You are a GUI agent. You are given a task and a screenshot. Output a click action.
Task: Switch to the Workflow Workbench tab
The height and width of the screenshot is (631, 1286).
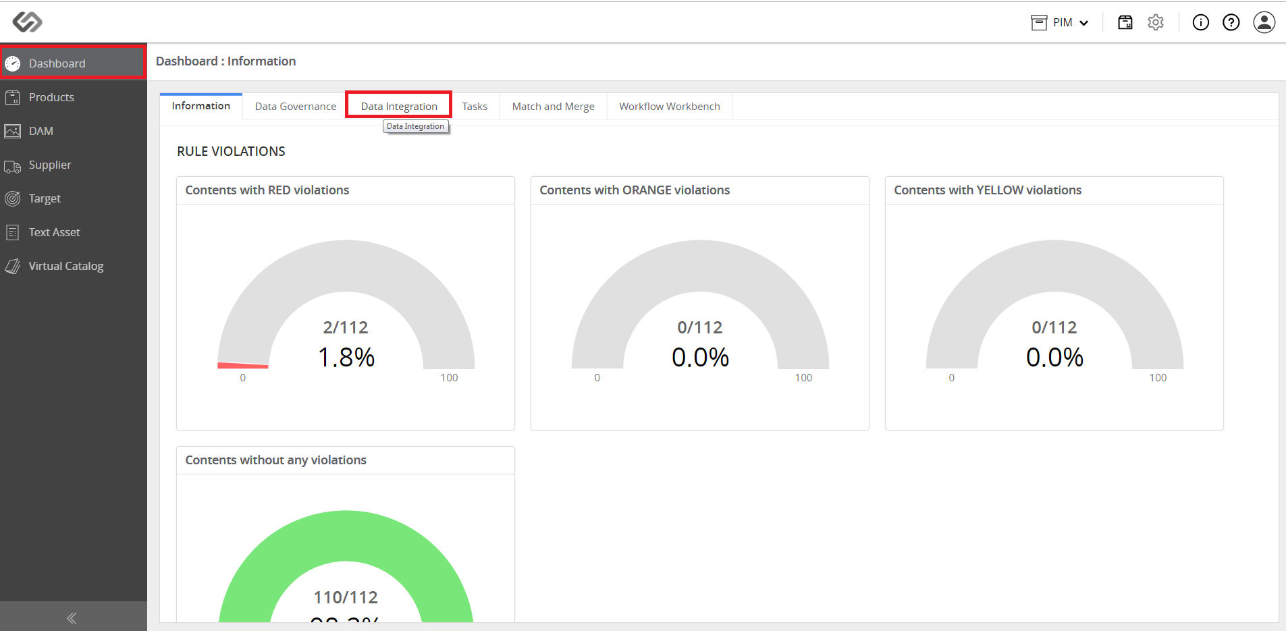(670, 106)
